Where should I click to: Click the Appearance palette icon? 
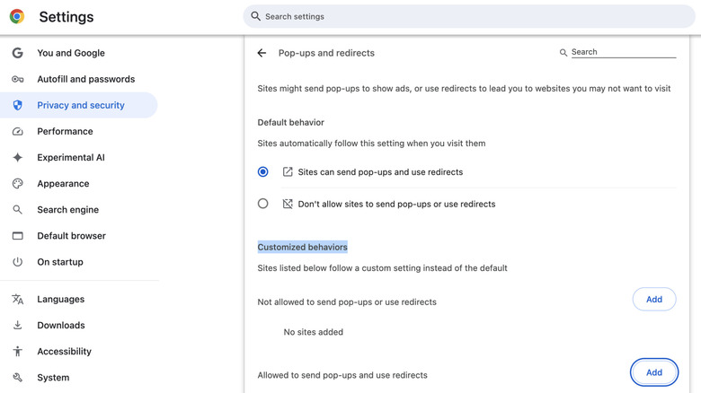(x=17, y=183)
